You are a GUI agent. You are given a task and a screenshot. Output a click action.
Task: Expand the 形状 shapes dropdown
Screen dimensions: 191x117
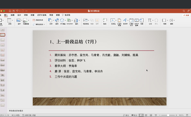(54, 20)
